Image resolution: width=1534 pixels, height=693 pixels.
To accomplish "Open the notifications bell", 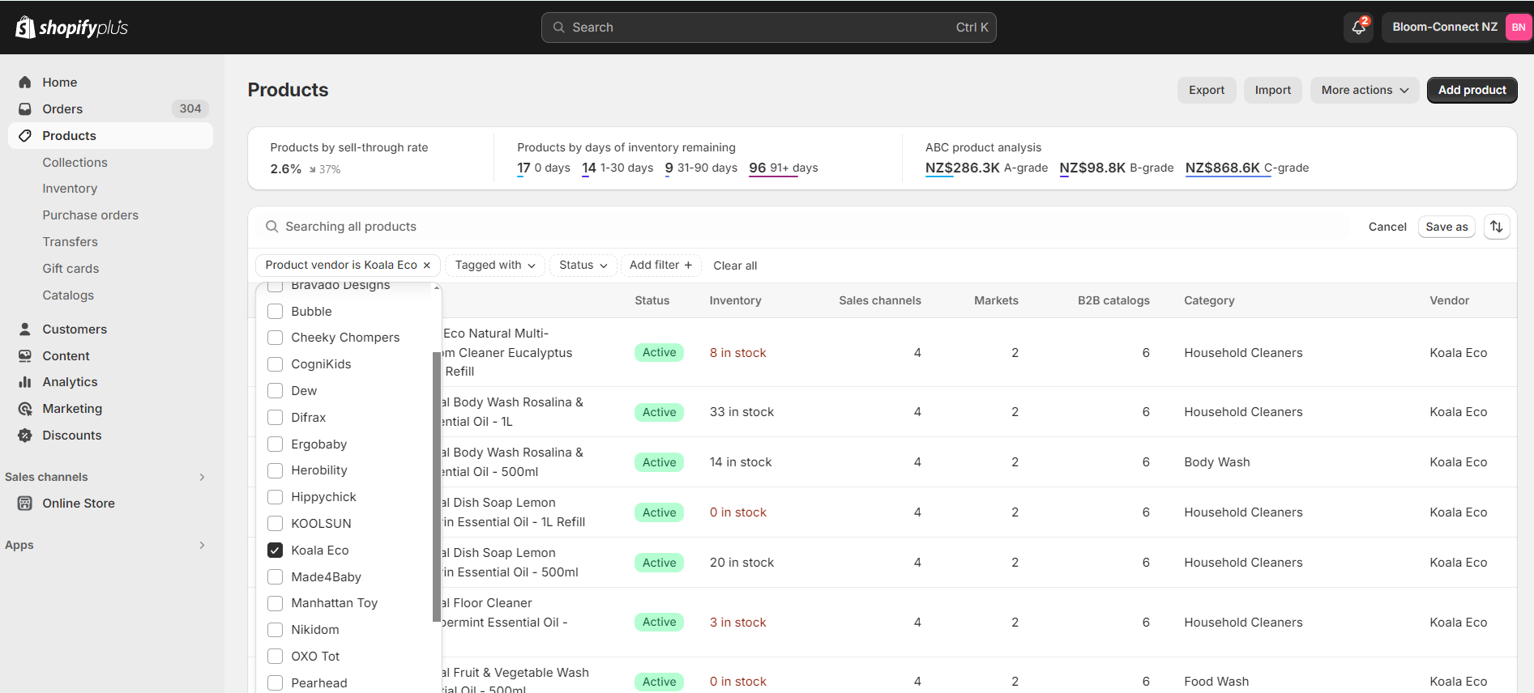I will coord(1359,28).
